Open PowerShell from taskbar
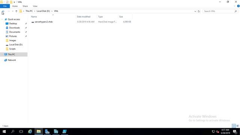This screenshot has width=240, height=135. pyautogui.click(x=64, y=132)
